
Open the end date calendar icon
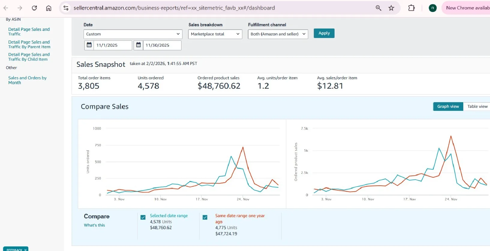click(x=138, y=45)
